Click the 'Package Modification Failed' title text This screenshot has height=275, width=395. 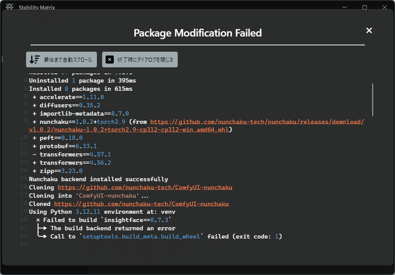coord(197,33)
